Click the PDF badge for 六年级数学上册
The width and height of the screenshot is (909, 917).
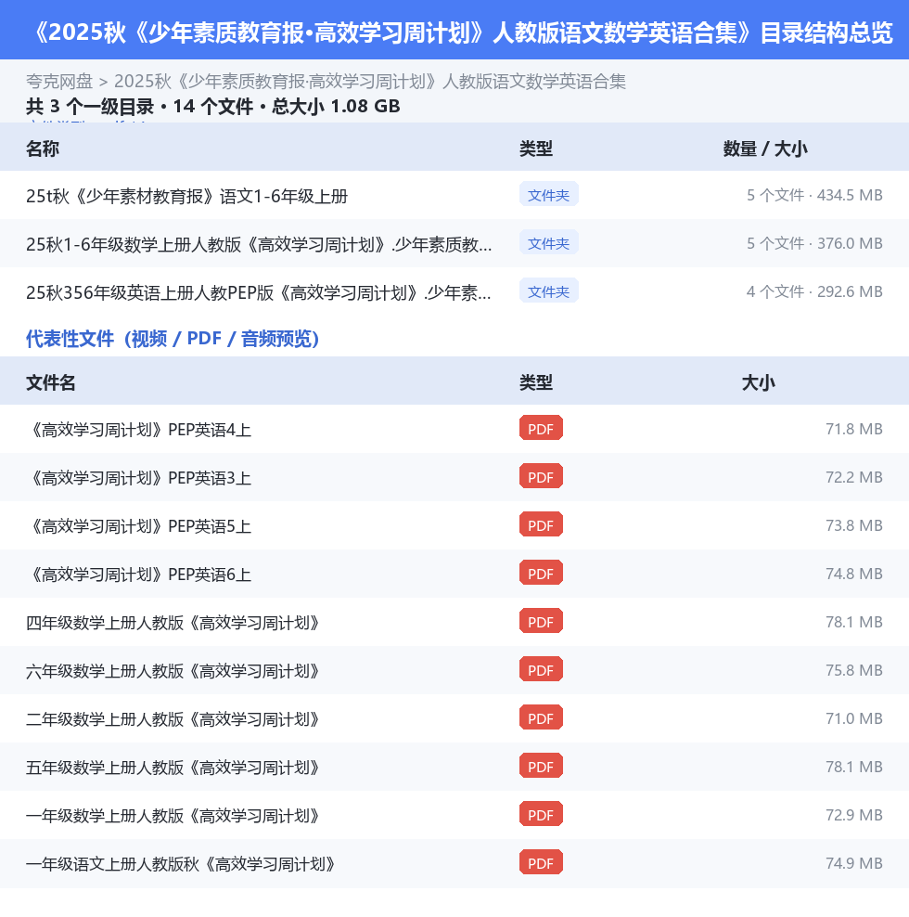point(541,669)
